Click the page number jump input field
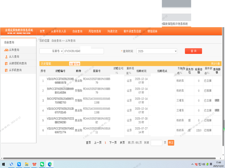The width and height of the screenshot is (225, 168). pyautogui.click(x=156, y=143)
